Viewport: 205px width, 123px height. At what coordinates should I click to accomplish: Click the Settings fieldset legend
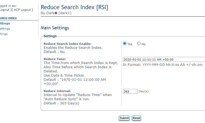50,36
